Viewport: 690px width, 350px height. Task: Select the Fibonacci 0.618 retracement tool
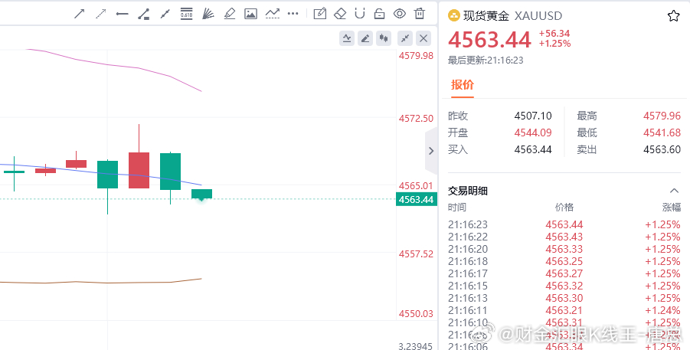[x=187, y=14]
